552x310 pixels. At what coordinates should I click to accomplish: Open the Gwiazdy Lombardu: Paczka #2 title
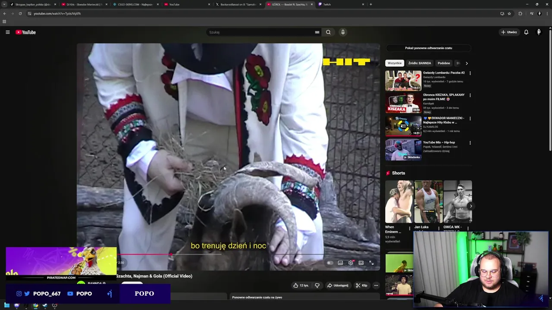(444, 73)
